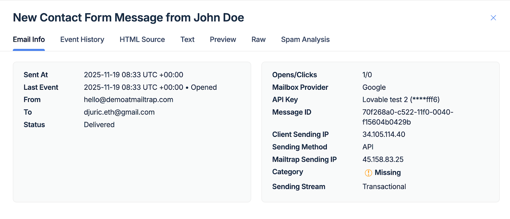Click the 'Status' field label
Image resolution: width=510 pixels, height=219 pixels.
(x=34, y=125)
